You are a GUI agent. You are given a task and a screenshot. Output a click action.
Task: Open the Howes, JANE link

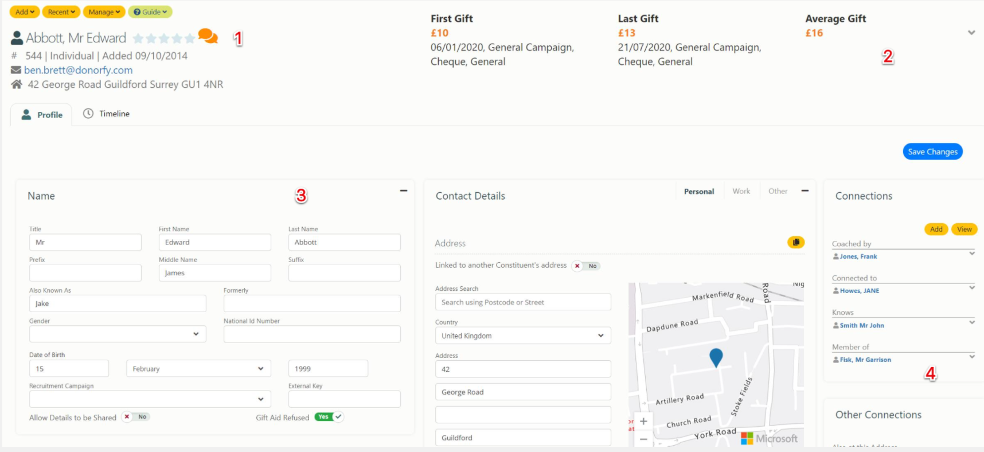pos(860,291)
